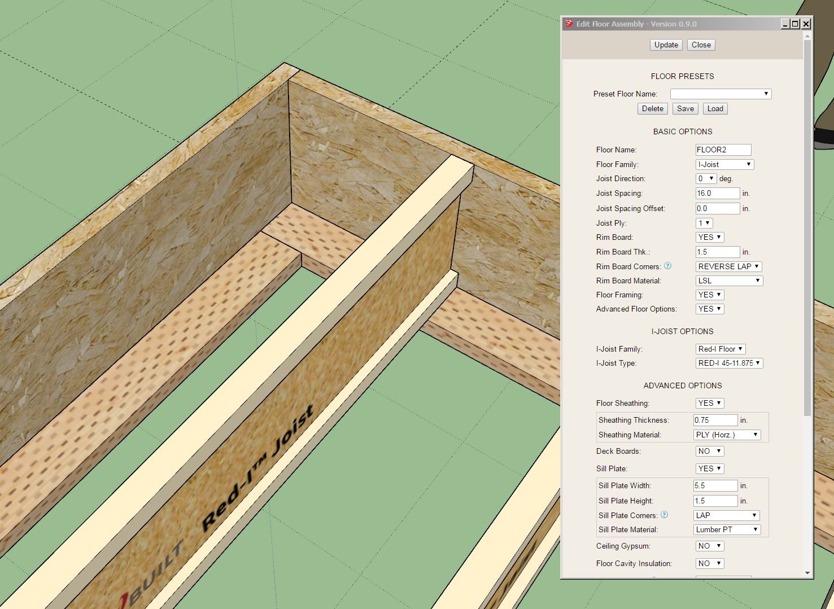Open the Sill Plate Corners dropdown
The height and width of the screenshot is (609, 834).
click(727, 515)
